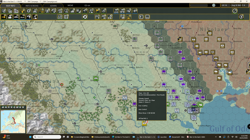The image size is (250, 140).
Task: Select the parachute air transport icon
Action: coord(29,17)
